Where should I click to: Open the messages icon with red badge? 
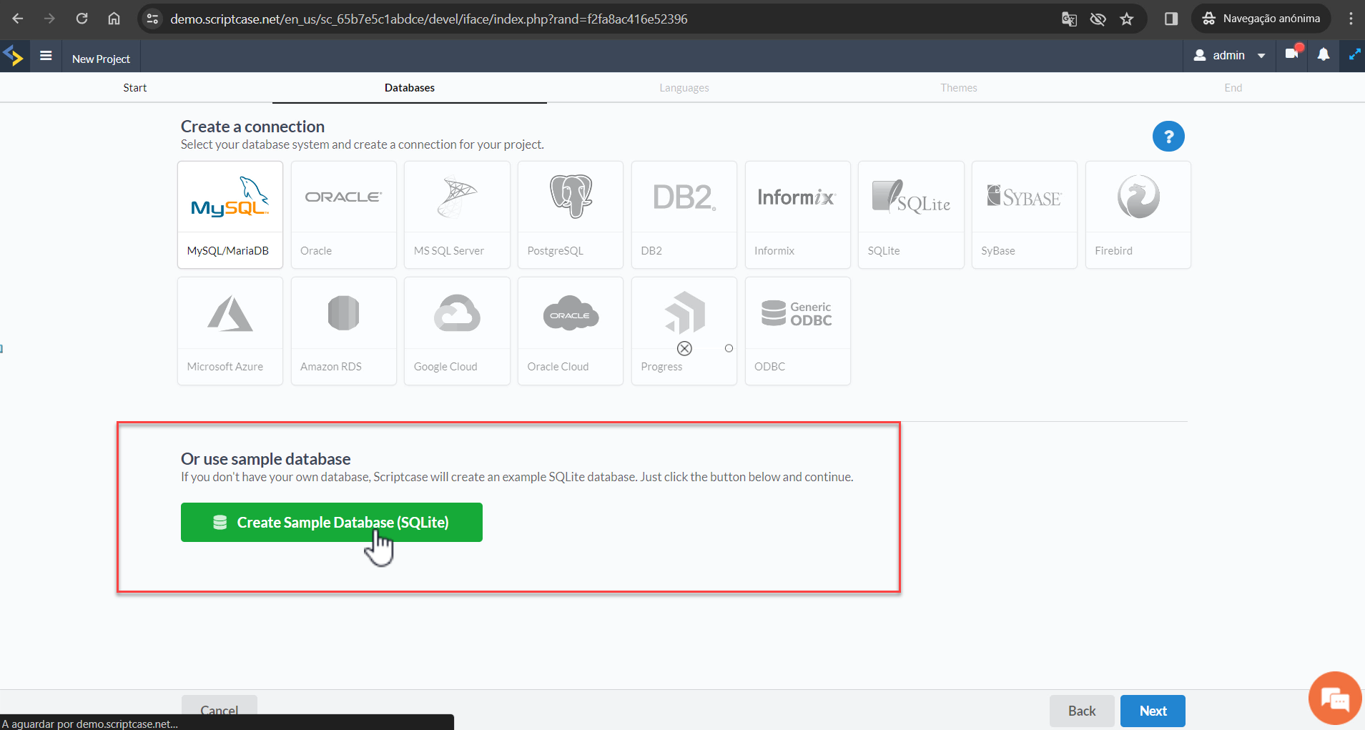click(1293, 54)
